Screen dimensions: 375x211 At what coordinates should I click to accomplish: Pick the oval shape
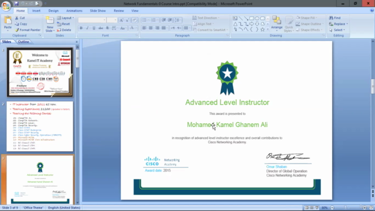point(257,18)
